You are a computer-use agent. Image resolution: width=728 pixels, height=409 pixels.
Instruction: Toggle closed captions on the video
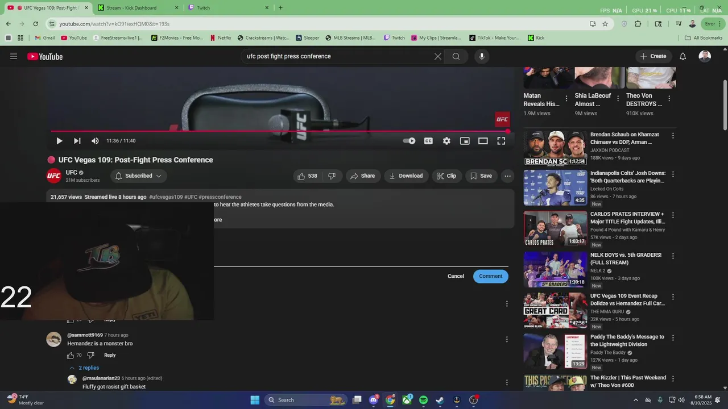[428, 141]
